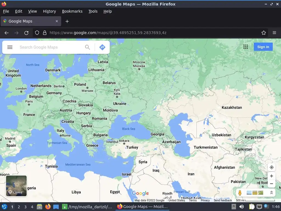
Task: Switch to workspace 2 in taskbar
Action: (19, 207)
